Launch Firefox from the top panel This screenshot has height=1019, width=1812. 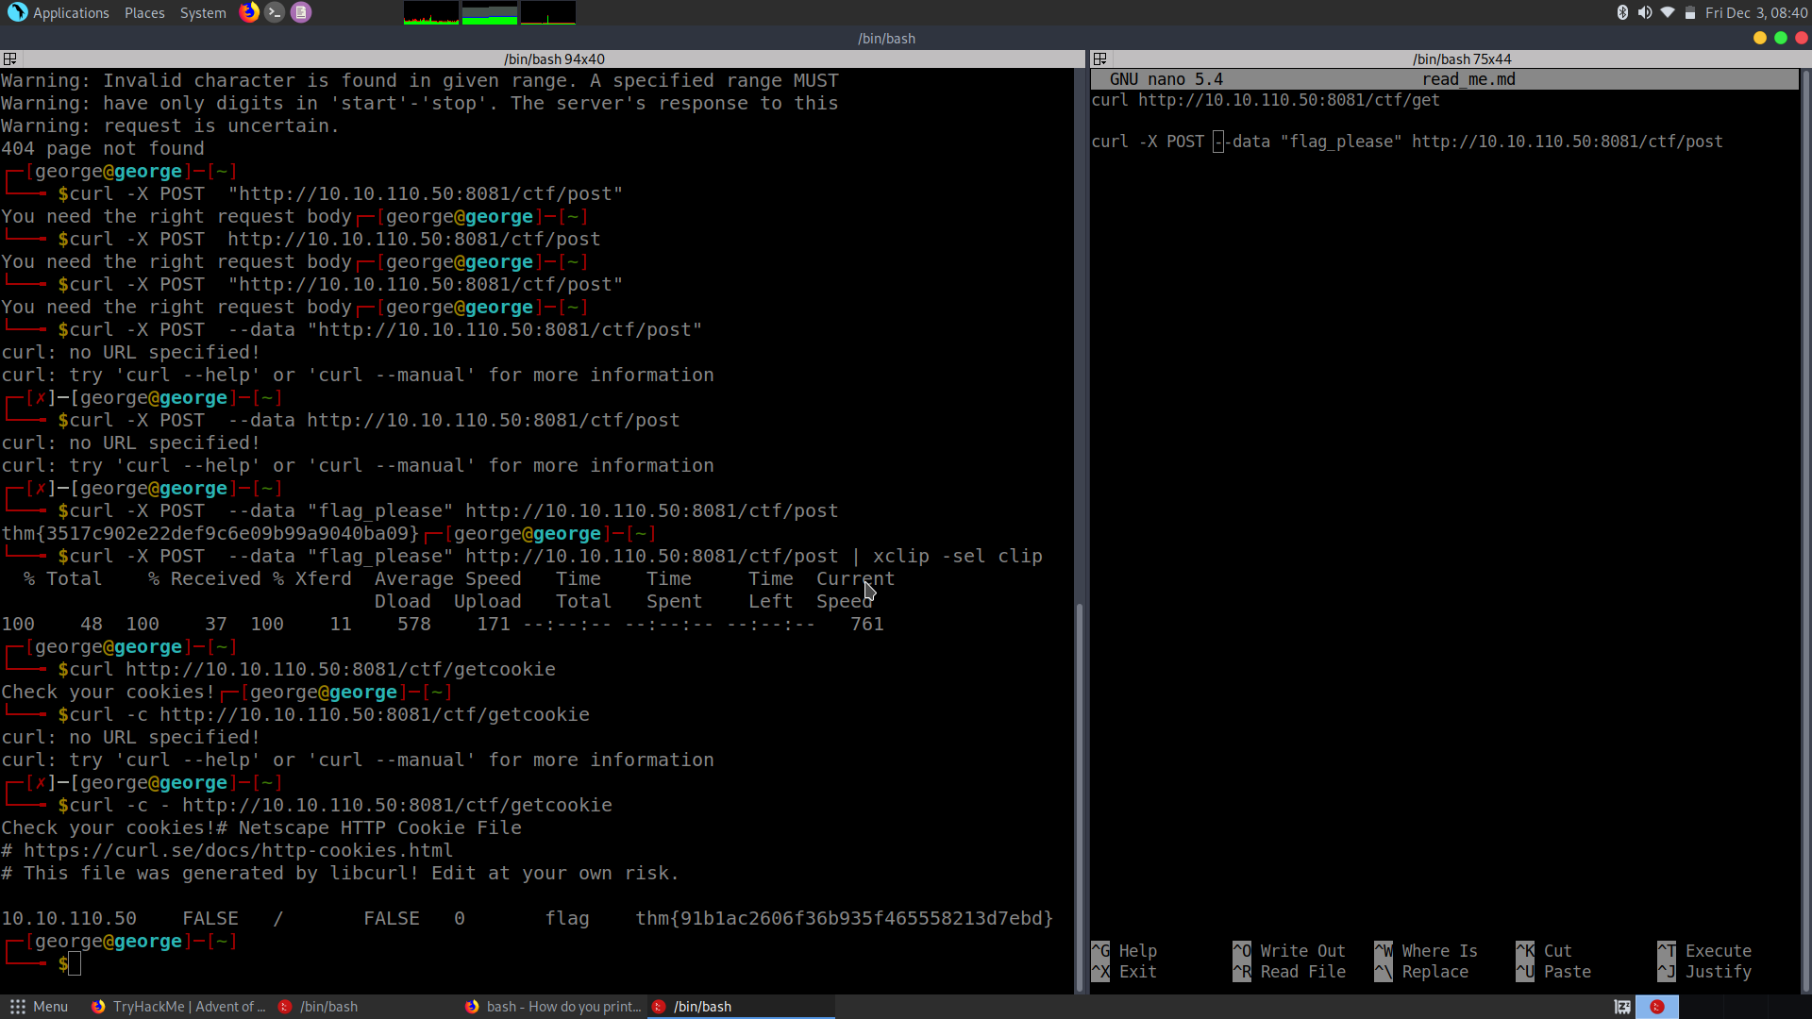249,12
